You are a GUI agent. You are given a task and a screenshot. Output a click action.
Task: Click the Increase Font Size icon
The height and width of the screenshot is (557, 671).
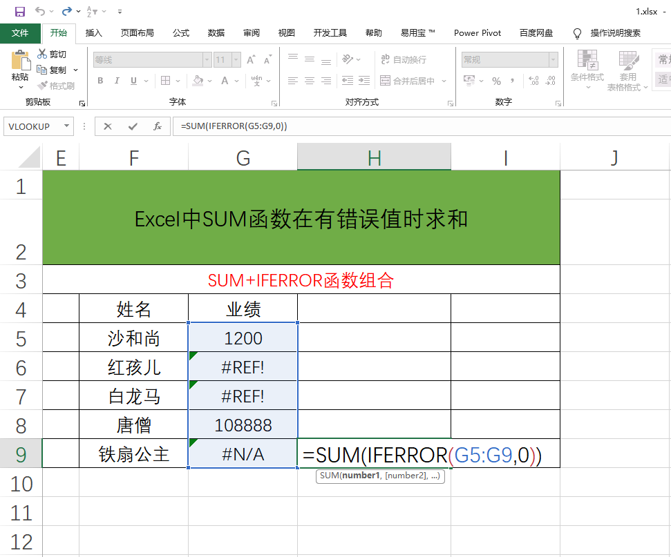[x=252, y=59]
